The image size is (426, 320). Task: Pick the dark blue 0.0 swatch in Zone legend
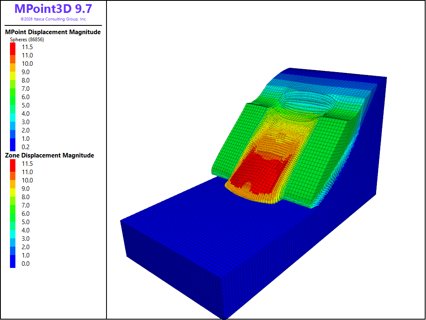[13, 262]
